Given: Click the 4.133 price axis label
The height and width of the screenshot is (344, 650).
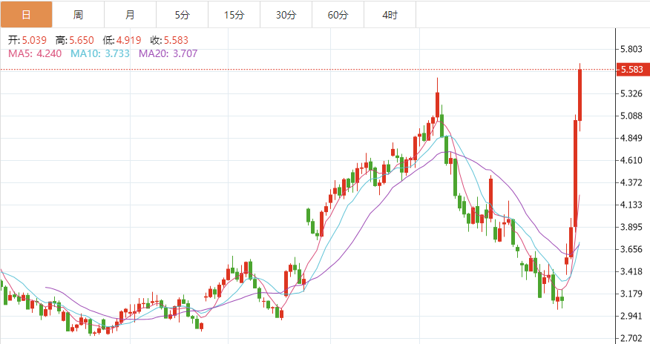Looking at the screenshot, I should pyautogui.click(x=630, y=205).
